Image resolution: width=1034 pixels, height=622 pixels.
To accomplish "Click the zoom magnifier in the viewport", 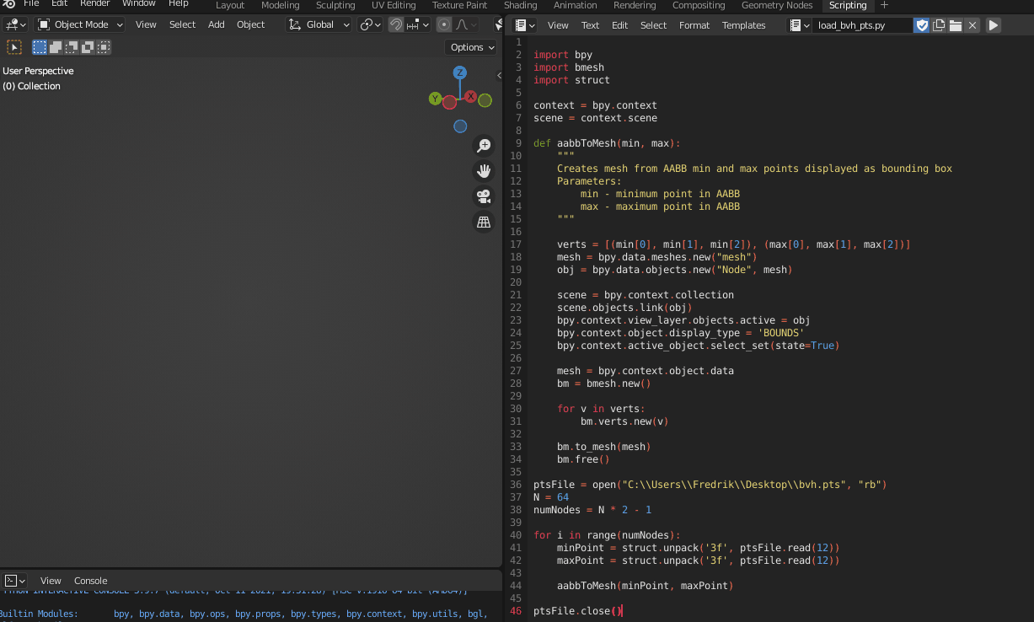I will 484,146.
